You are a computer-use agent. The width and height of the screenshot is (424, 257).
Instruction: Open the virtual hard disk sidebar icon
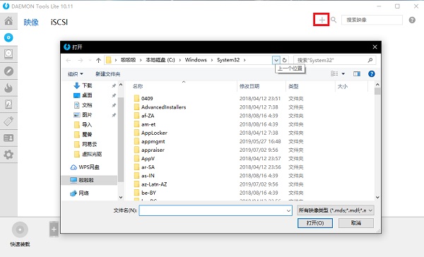point(8,54)
